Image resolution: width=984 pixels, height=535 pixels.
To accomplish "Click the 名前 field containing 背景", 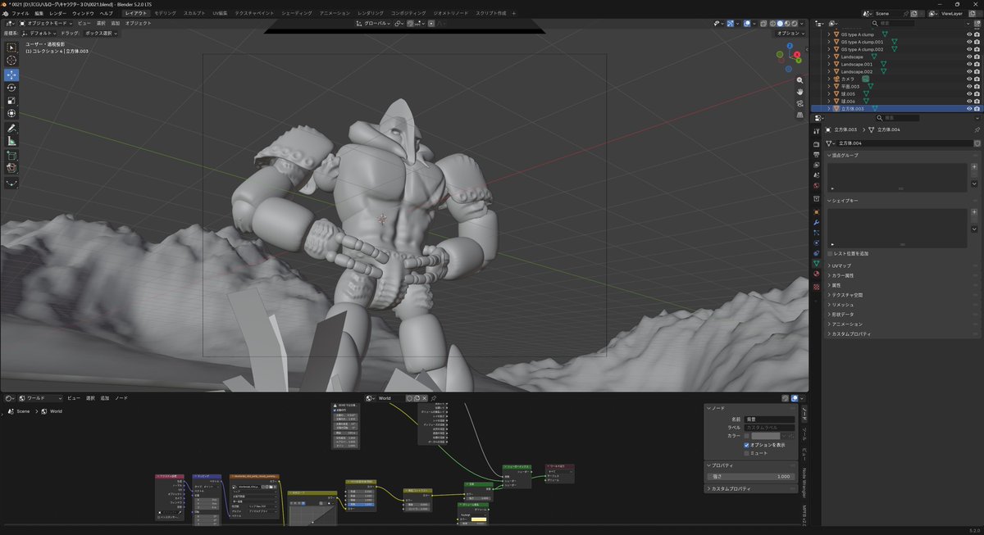I will (769, 419).
